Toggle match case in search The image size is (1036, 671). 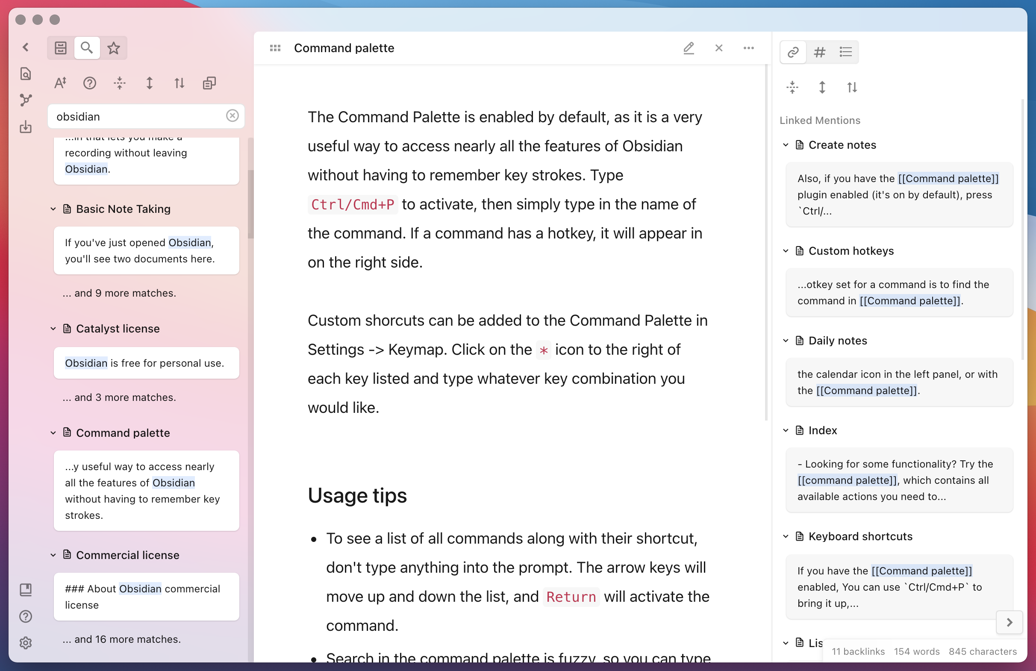click(x=60, y=82)
